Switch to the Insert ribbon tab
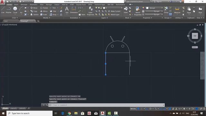This screenshot has height=116, width=206. (16, 5)
